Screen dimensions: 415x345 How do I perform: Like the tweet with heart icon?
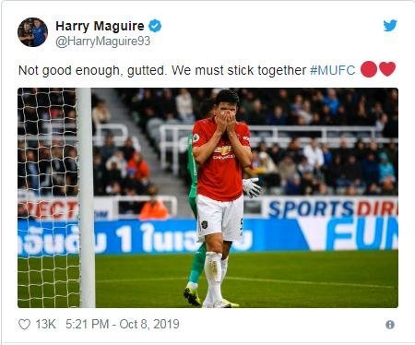tap(24, 325)
